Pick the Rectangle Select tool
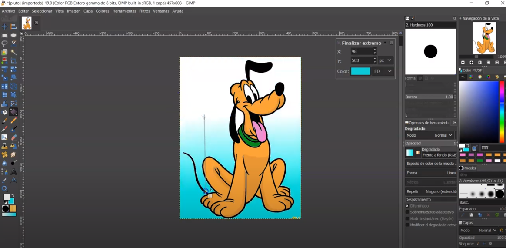 (x=4, y=35)
